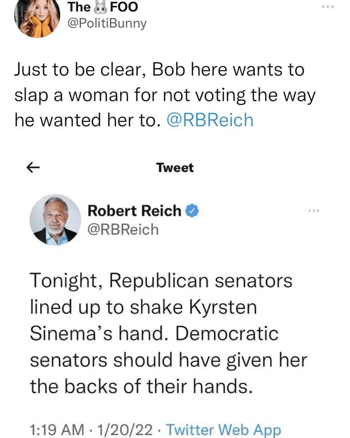Open more options on PolitiBunny's tweet

pos(328,6)
